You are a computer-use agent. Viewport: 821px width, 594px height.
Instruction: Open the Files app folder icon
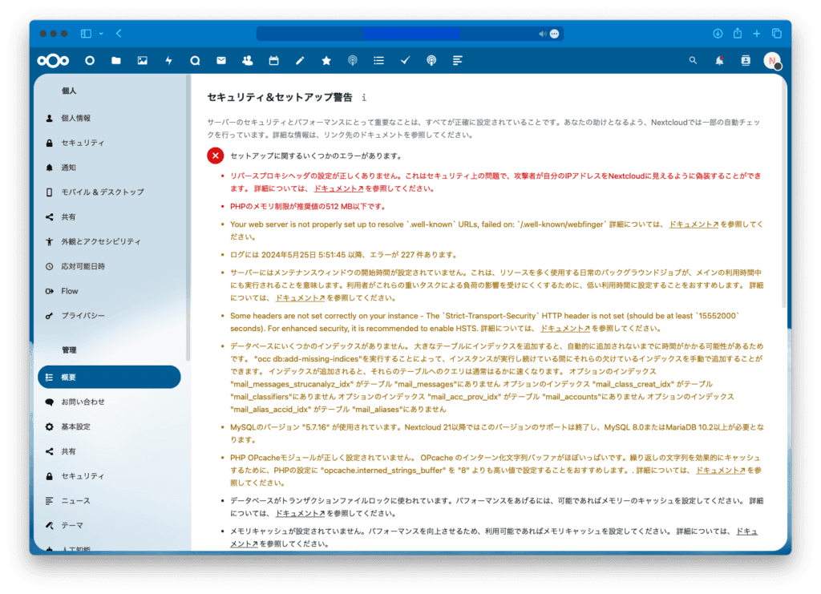(116, 60)
